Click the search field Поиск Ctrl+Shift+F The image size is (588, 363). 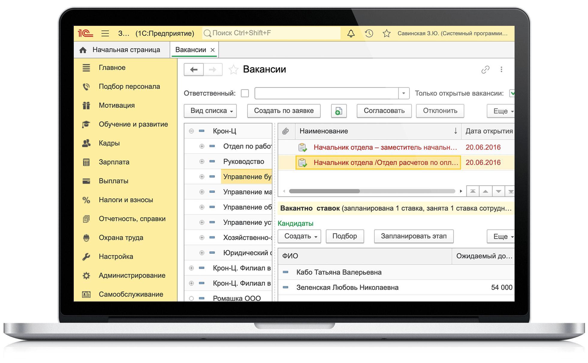[271, 33]
